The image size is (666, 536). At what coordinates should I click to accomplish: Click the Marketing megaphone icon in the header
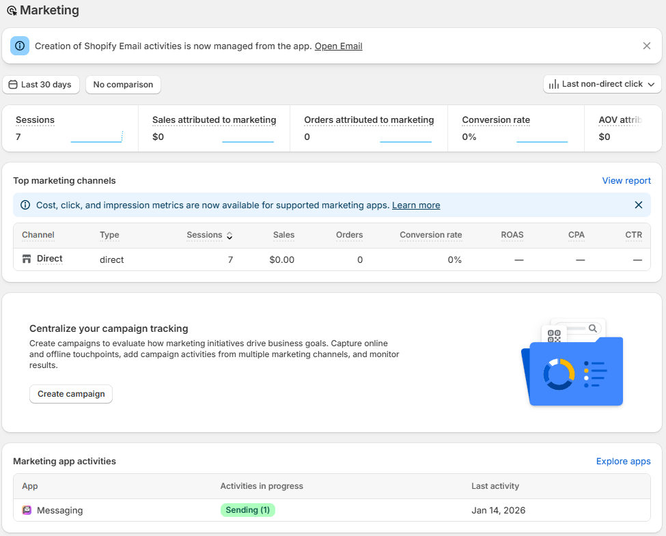click(x=12, y=10)
